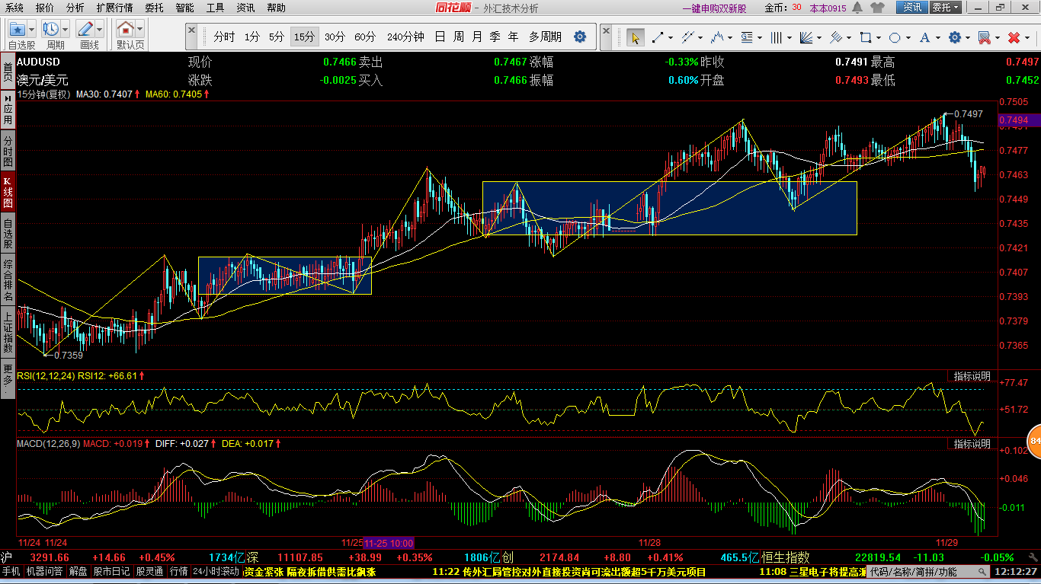Switch to 30分 period
Image resolution: width=1041 pixels, height=584 pixels.
[335, 37]
